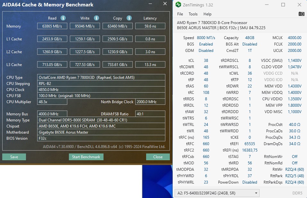Select the L3 Cache Copy 733.61 GB/s field
This screenshot has width=307, height=198.
(118, 64)
